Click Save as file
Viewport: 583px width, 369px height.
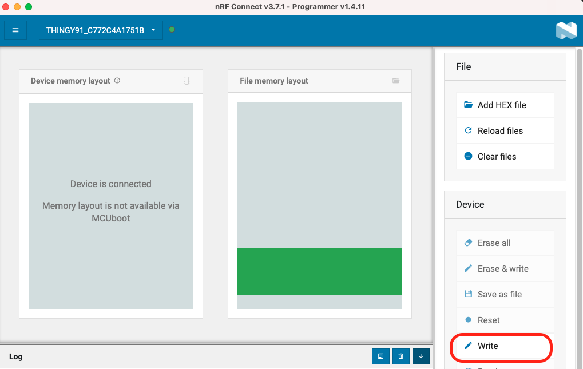(505, 294)
